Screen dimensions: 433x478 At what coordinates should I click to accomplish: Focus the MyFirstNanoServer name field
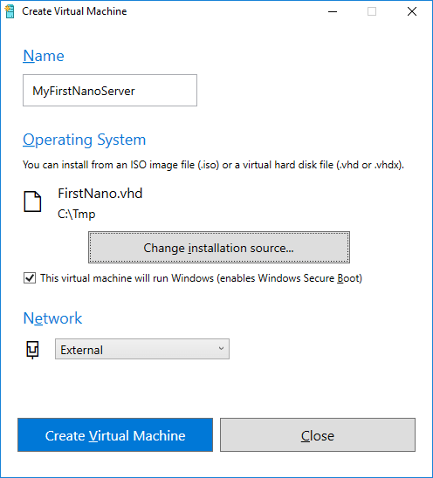pos(110,91)
